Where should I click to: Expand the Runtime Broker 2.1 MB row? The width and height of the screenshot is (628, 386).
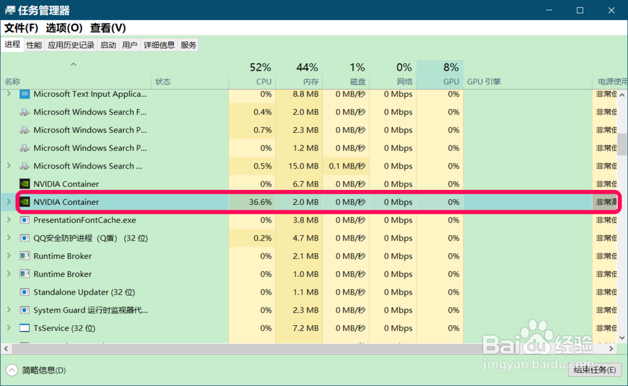(x=9, y=255)
